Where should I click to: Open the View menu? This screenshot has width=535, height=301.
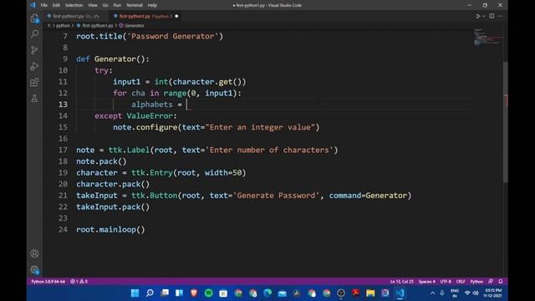tap(93, 5)
